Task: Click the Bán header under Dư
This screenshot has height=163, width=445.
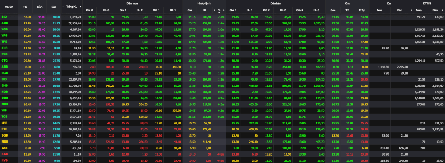Action: tap(400, 10)
